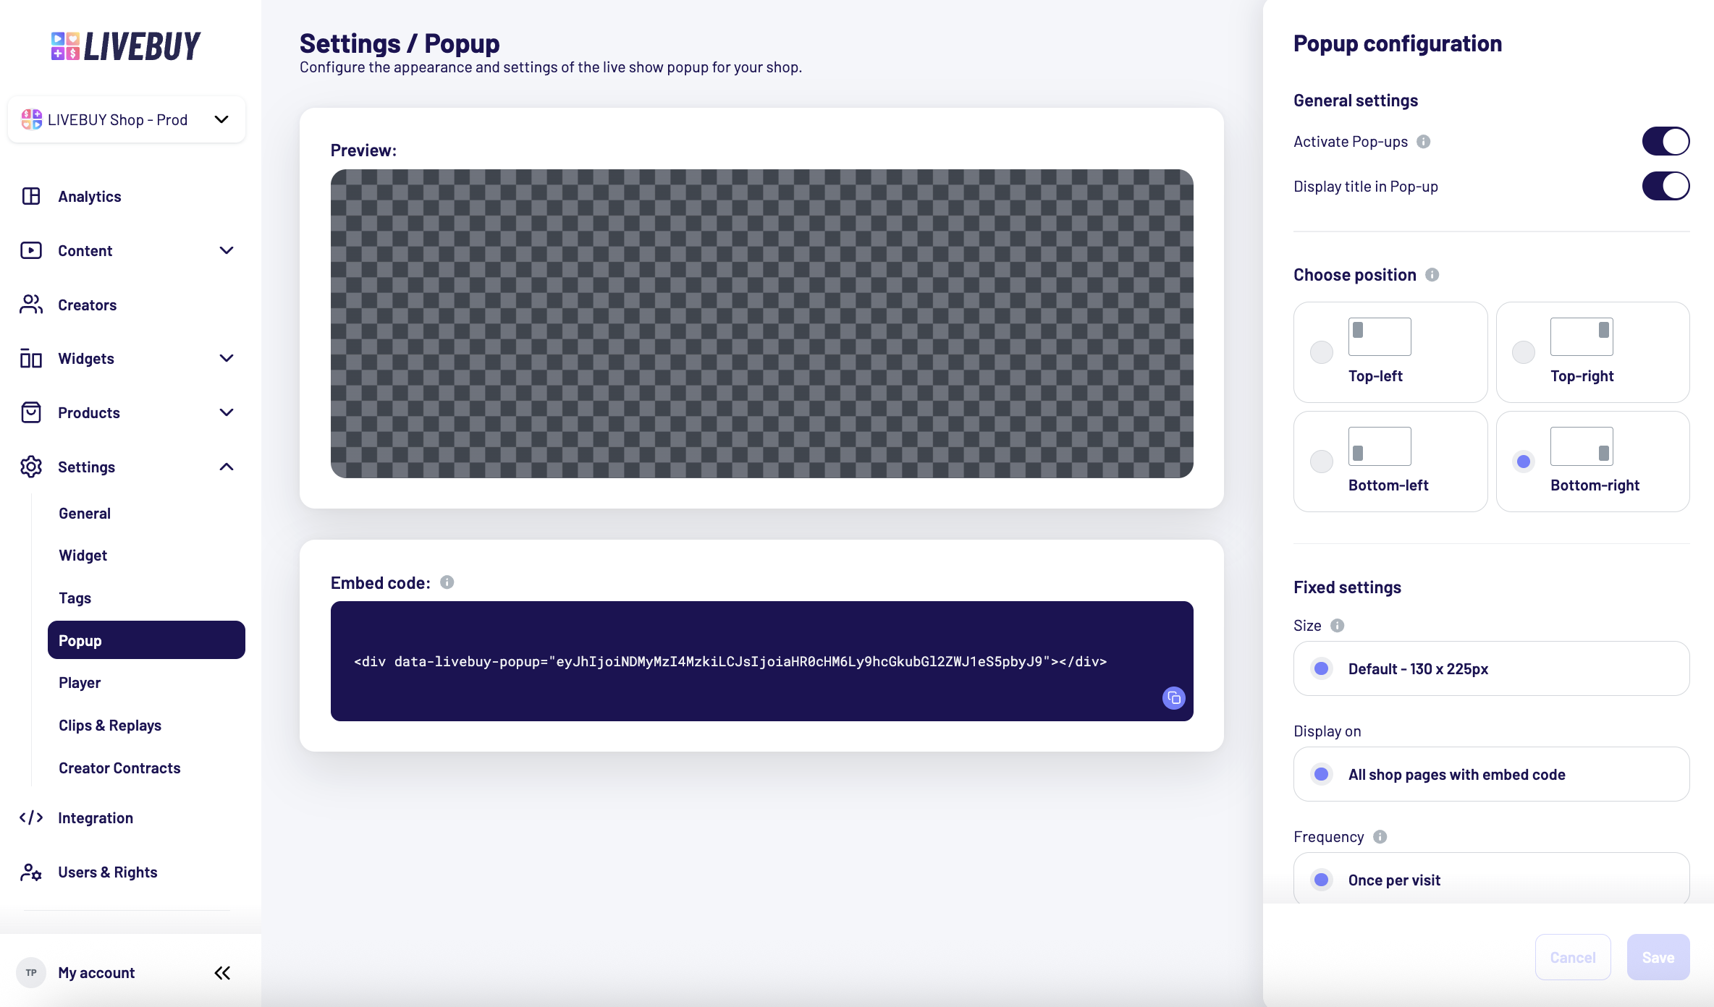Click the embed code snippet text
Image resolution: width=1714 pixels, height=1007 pixels.
[x=730, y=661]
